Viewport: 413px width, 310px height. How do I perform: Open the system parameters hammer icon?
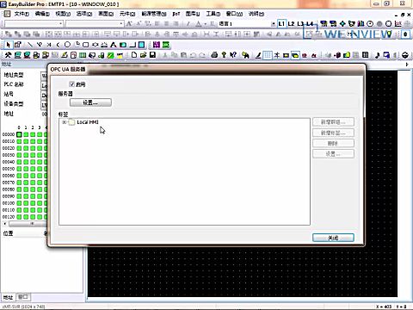tap(8, 55)
